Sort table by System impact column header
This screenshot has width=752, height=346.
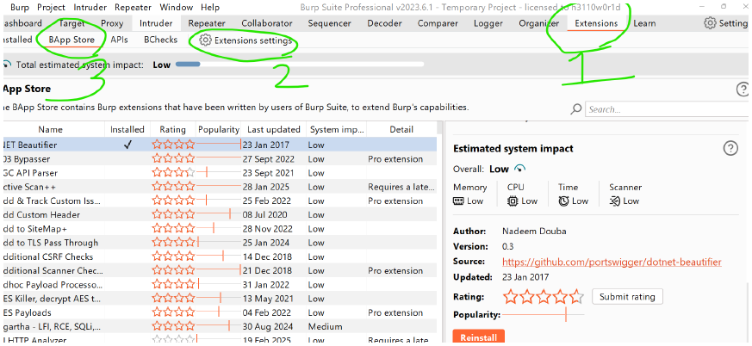(338, 129)
